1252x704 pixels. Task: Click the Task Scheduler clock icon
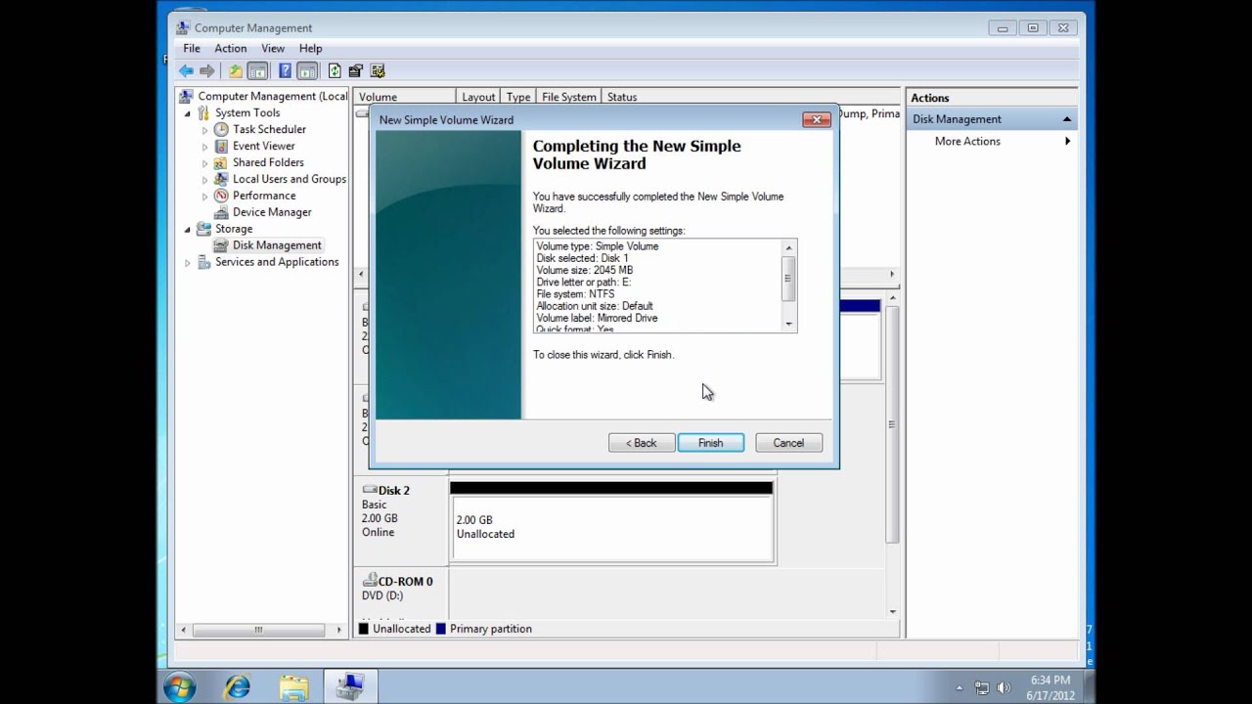221,129
